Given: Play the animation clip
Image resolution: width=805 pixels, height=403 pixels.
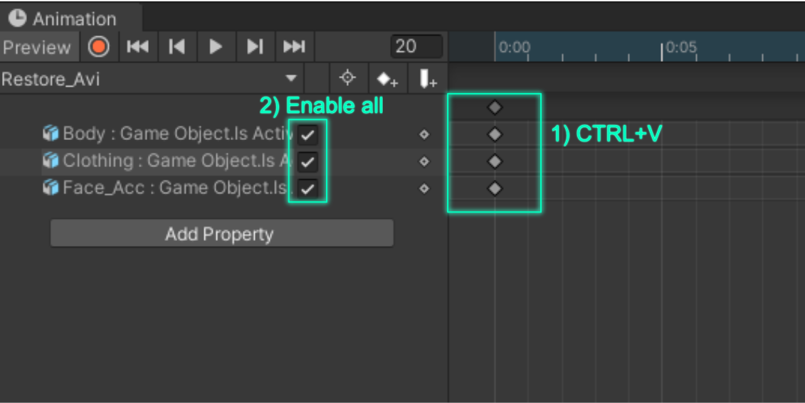Looking at the screenshot, I should click(216, 47).
